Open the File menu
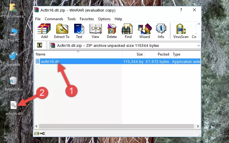 coord(38,19)
